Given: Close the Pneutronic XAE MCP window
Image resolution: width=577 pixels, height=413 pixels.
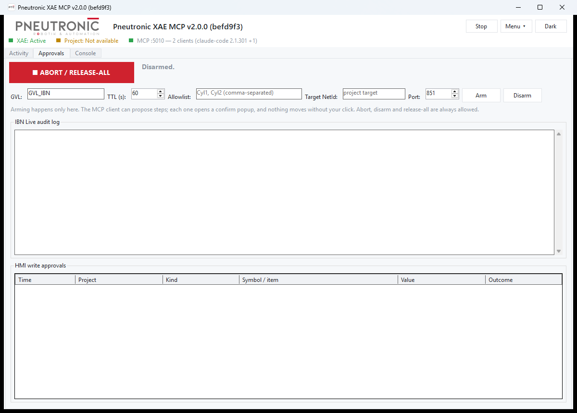Looking at the screenshot, I should 562,7.
